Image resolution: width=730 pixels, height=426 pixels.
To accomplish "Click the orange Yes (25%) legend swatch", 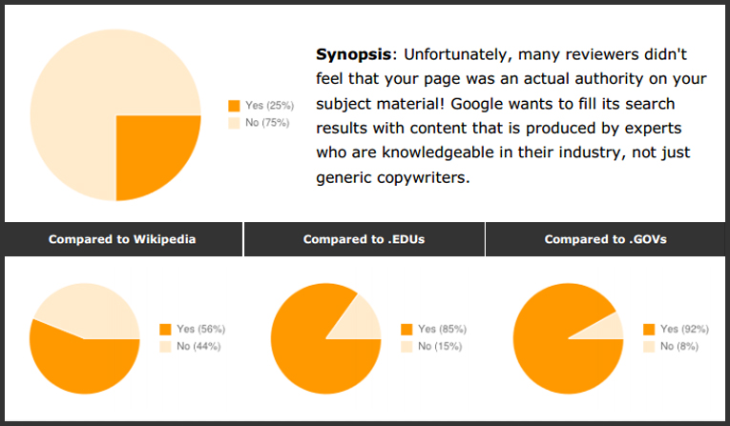I will (235, 106).
